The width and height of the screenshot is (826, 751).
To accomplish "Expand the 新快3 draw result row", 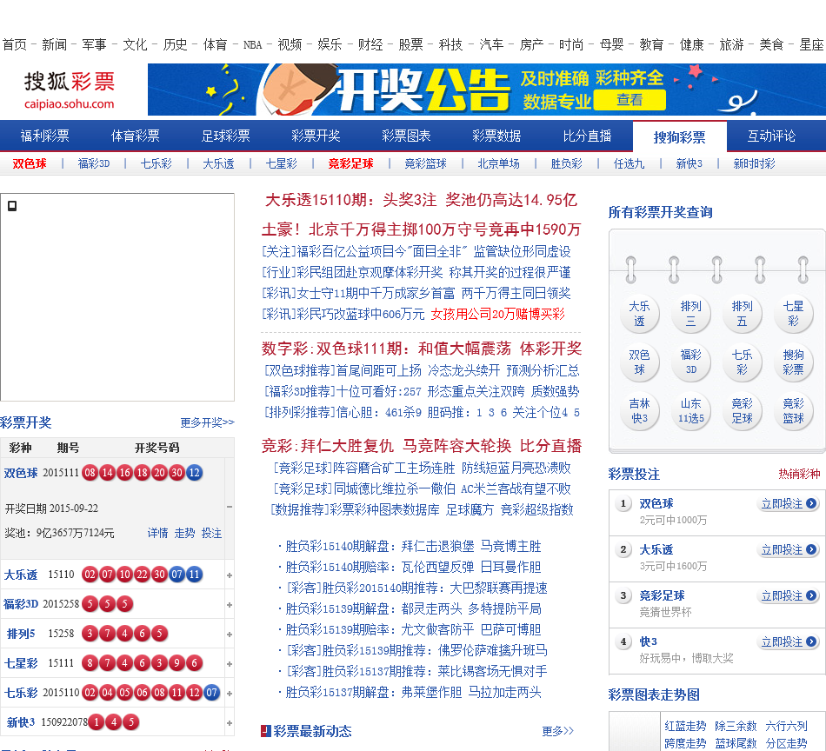I will 230,722.
